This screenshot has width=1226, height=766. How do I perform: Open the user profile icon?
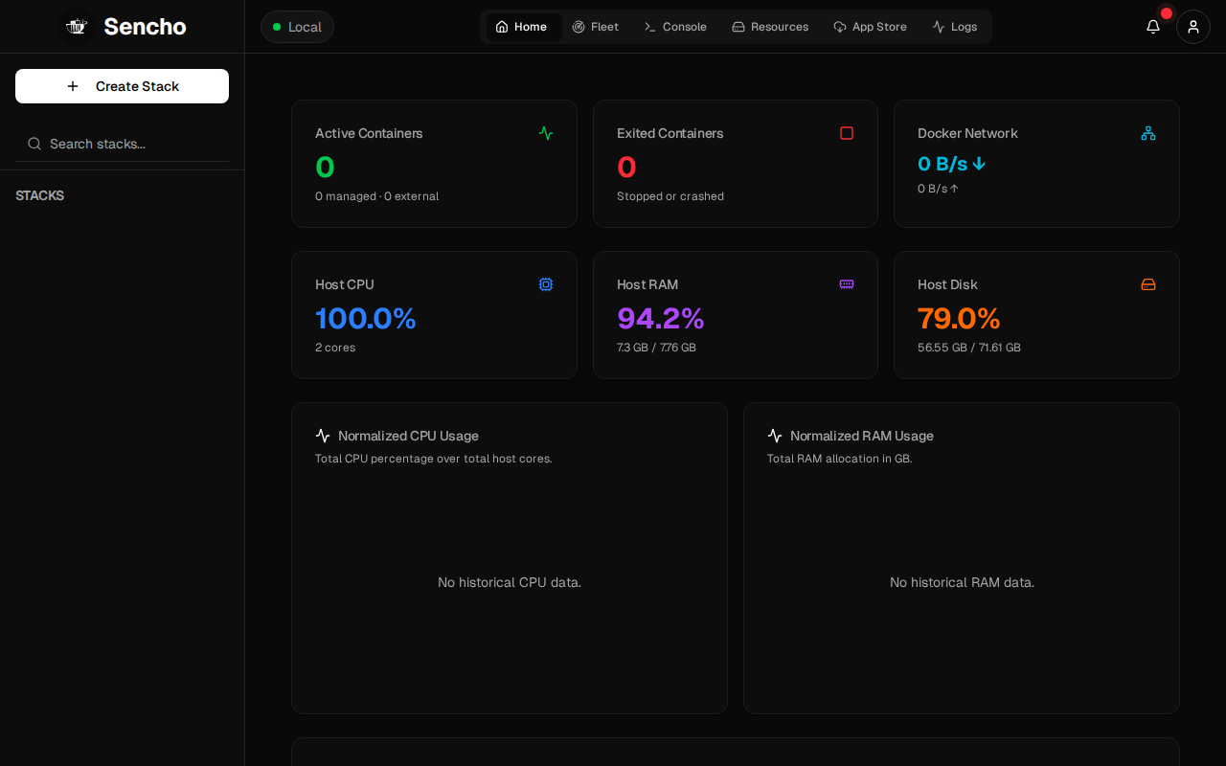tap(1193, 27)
